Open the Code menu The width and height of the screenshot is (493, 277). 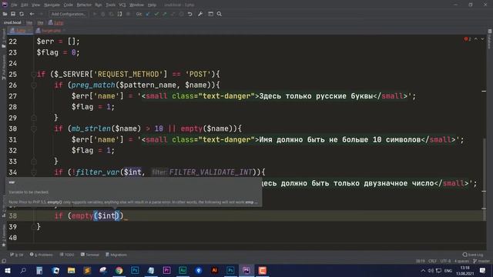pos(69,5)
